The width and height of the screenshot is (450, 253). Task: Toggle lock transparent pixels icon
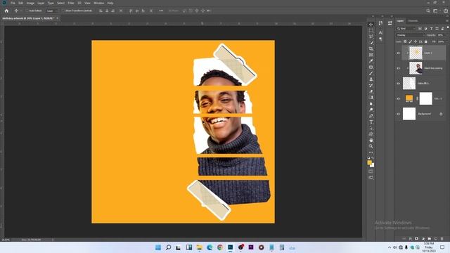tap(405, 41)
